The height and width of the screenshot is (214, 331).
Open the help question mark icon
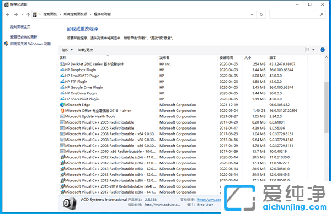click(322, 50)
